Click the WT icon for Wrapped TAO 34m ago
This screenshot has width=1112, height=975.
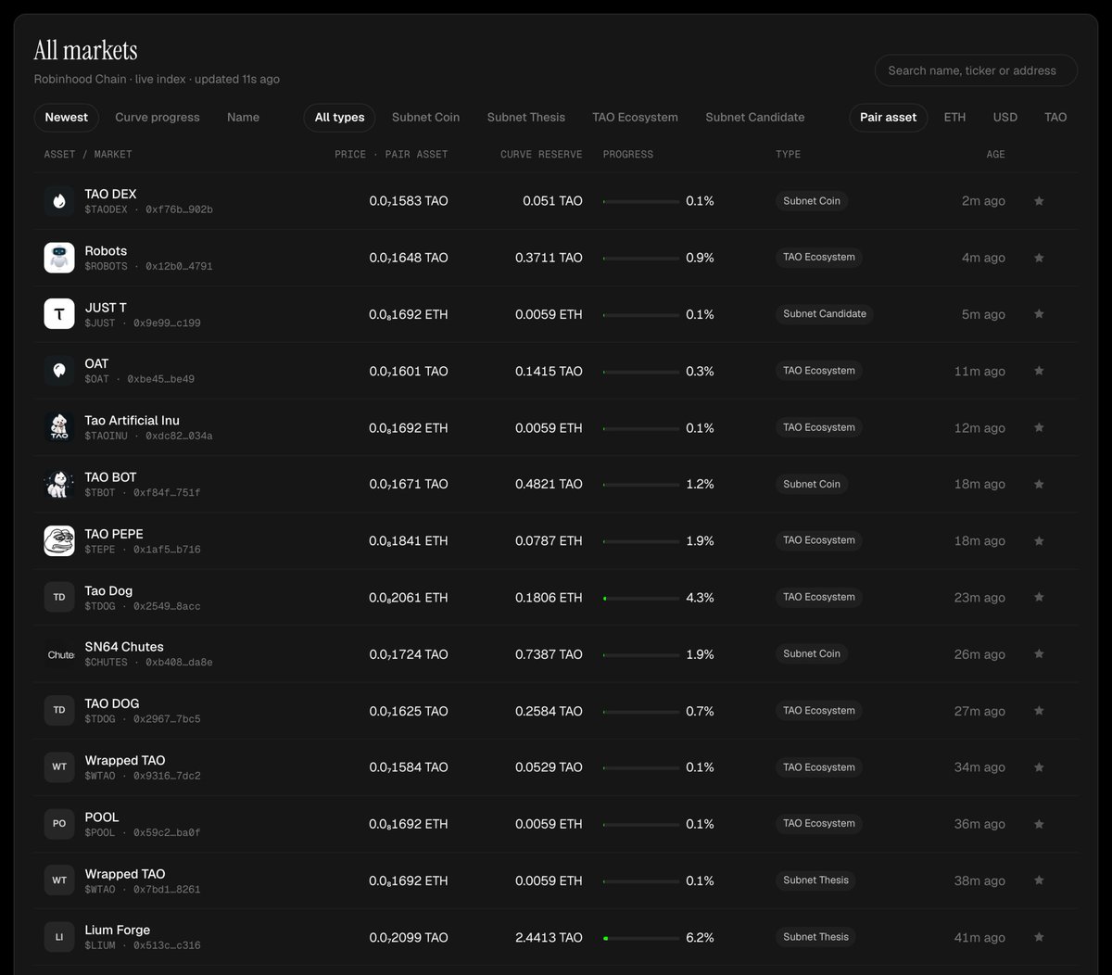tap(59, 767)
